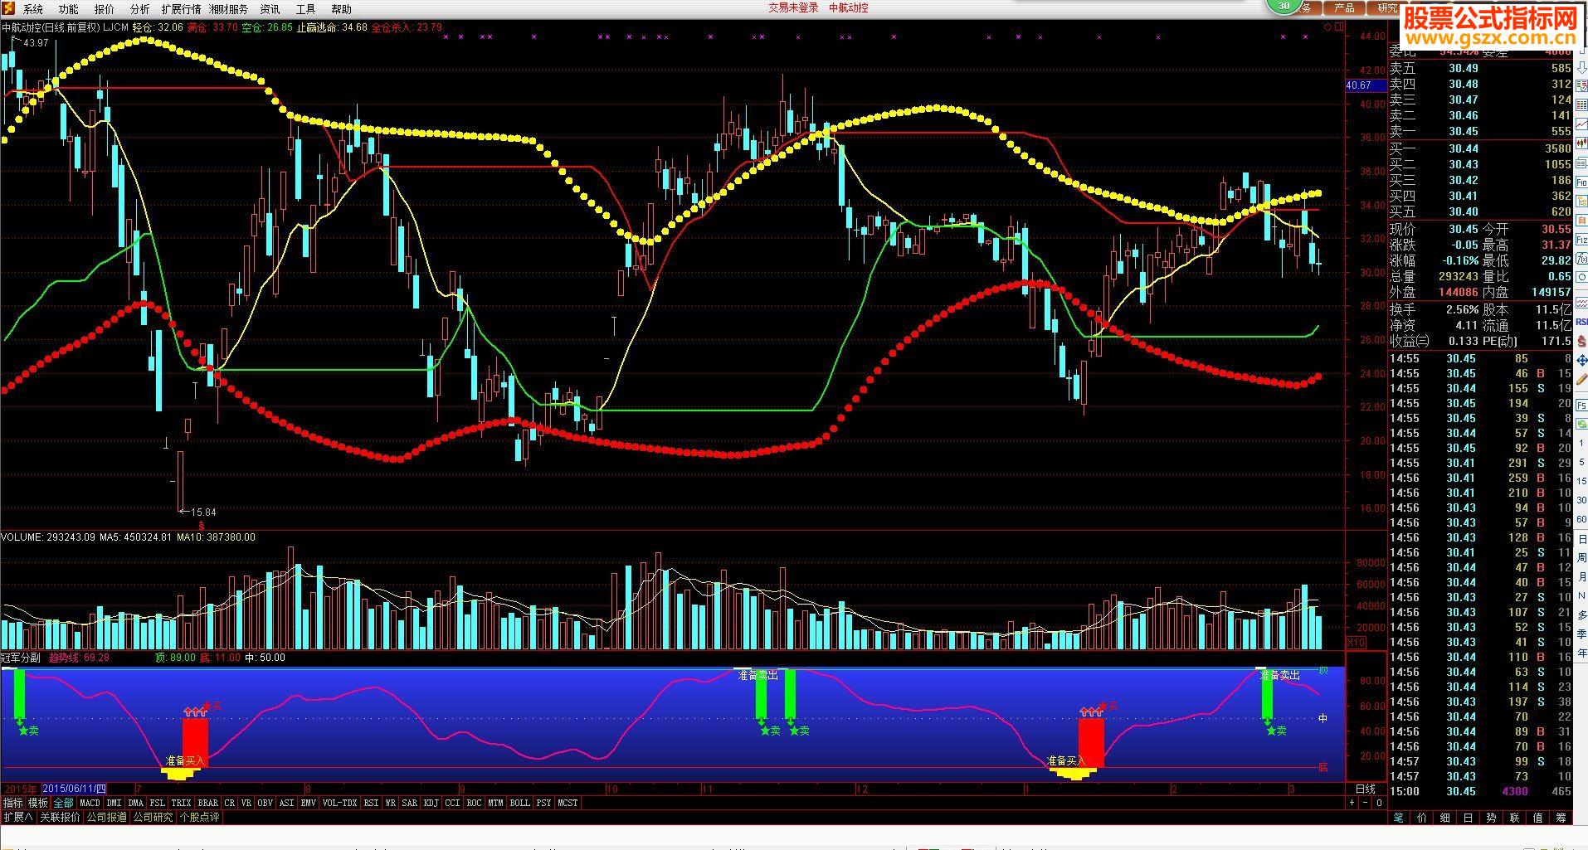Open F10 company info icon
The height and width of the screenshot is (850, 1588).
pos(1581,182)
